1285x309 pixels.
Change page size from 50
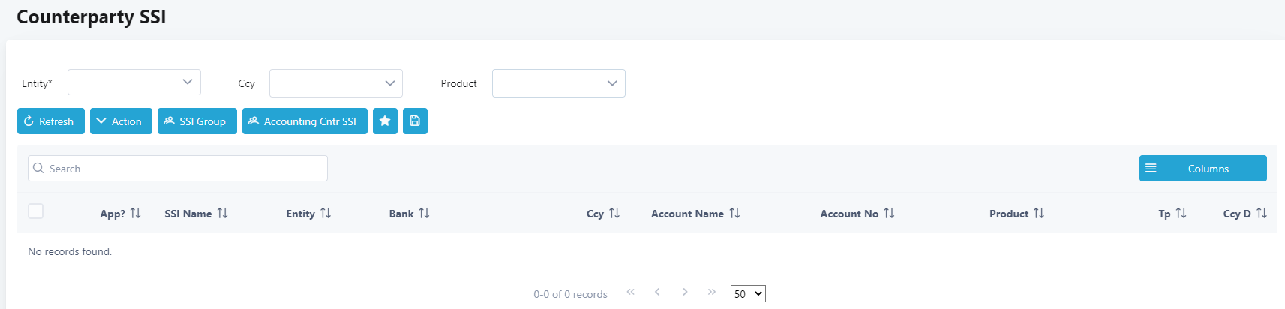[748, 294]
